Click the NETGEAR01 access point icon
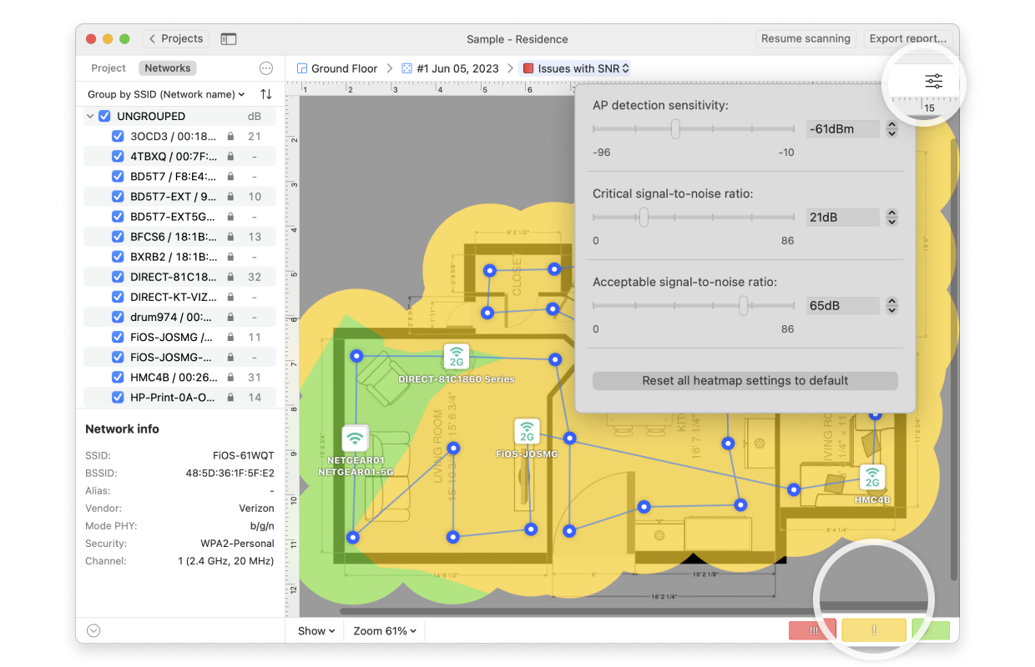This screenshot has width=1035, height=667. click(356, 438)
